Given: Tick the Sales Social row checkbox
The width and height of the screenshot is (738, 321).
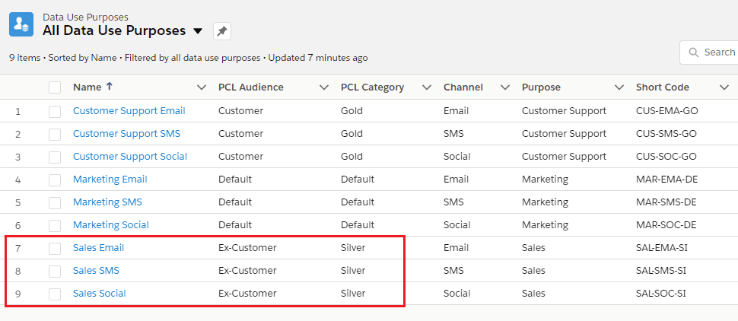Looking at the screenshot, I should click(x=55, y=294).
